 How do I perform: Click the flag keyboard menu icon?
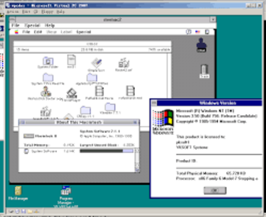[197, 32]
